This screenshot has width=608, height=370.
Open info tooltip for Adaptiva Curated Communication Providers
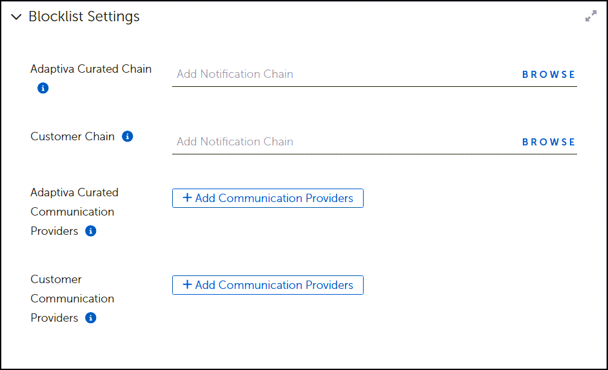coord(91,231)
